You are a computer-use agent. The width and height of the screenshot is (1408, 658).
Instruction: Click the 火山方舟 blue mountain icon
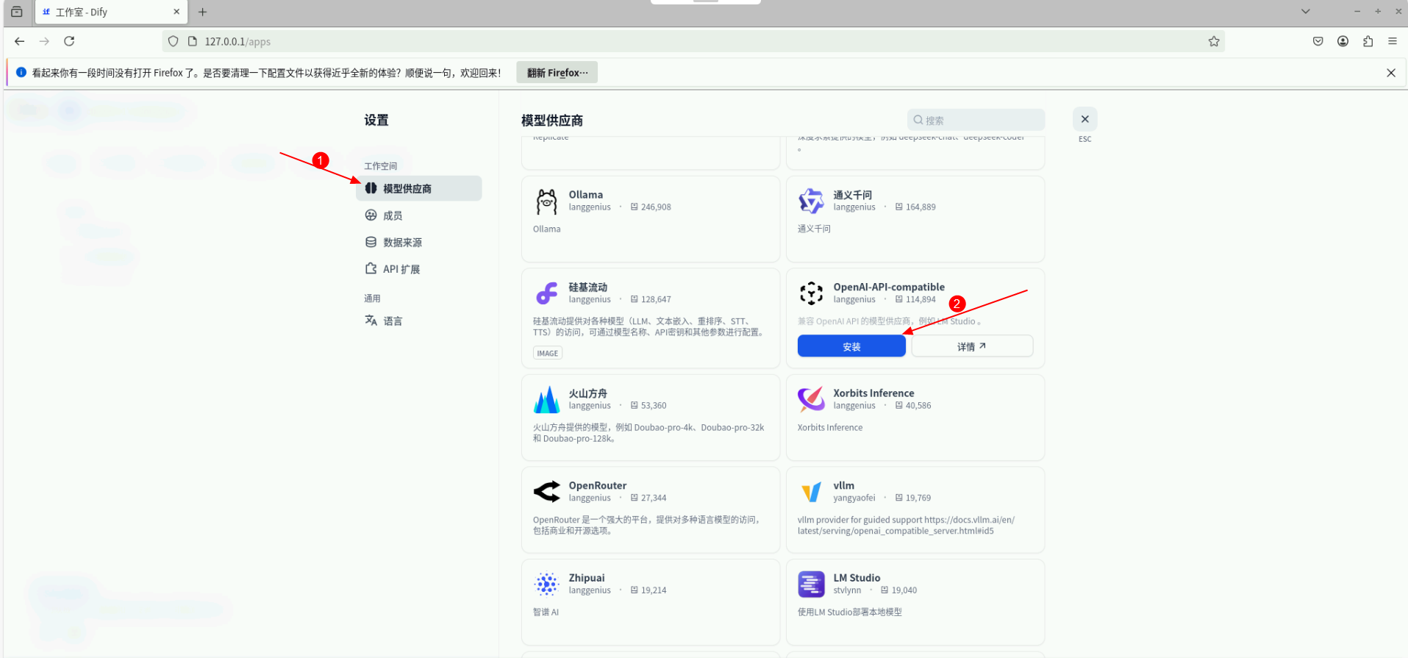[x=546, y=400]
